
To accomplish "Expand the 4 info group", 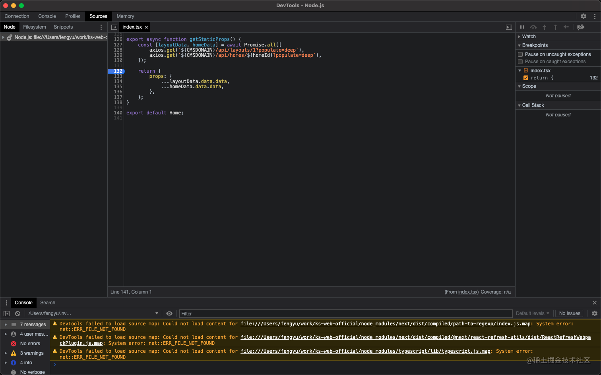I will (x=6, y=363).
